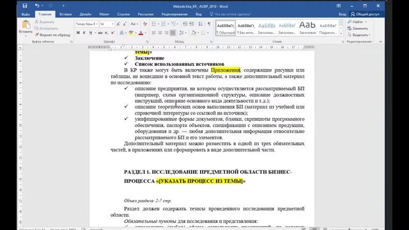
Task: Increase font size with the larger A icon
Action: (118, 24)
